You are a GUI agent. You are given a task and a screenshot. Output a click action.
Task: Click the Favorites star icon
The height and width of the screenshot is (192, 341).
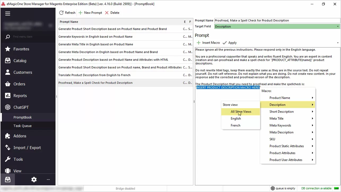pyautogui.click(x=8, y=49)
